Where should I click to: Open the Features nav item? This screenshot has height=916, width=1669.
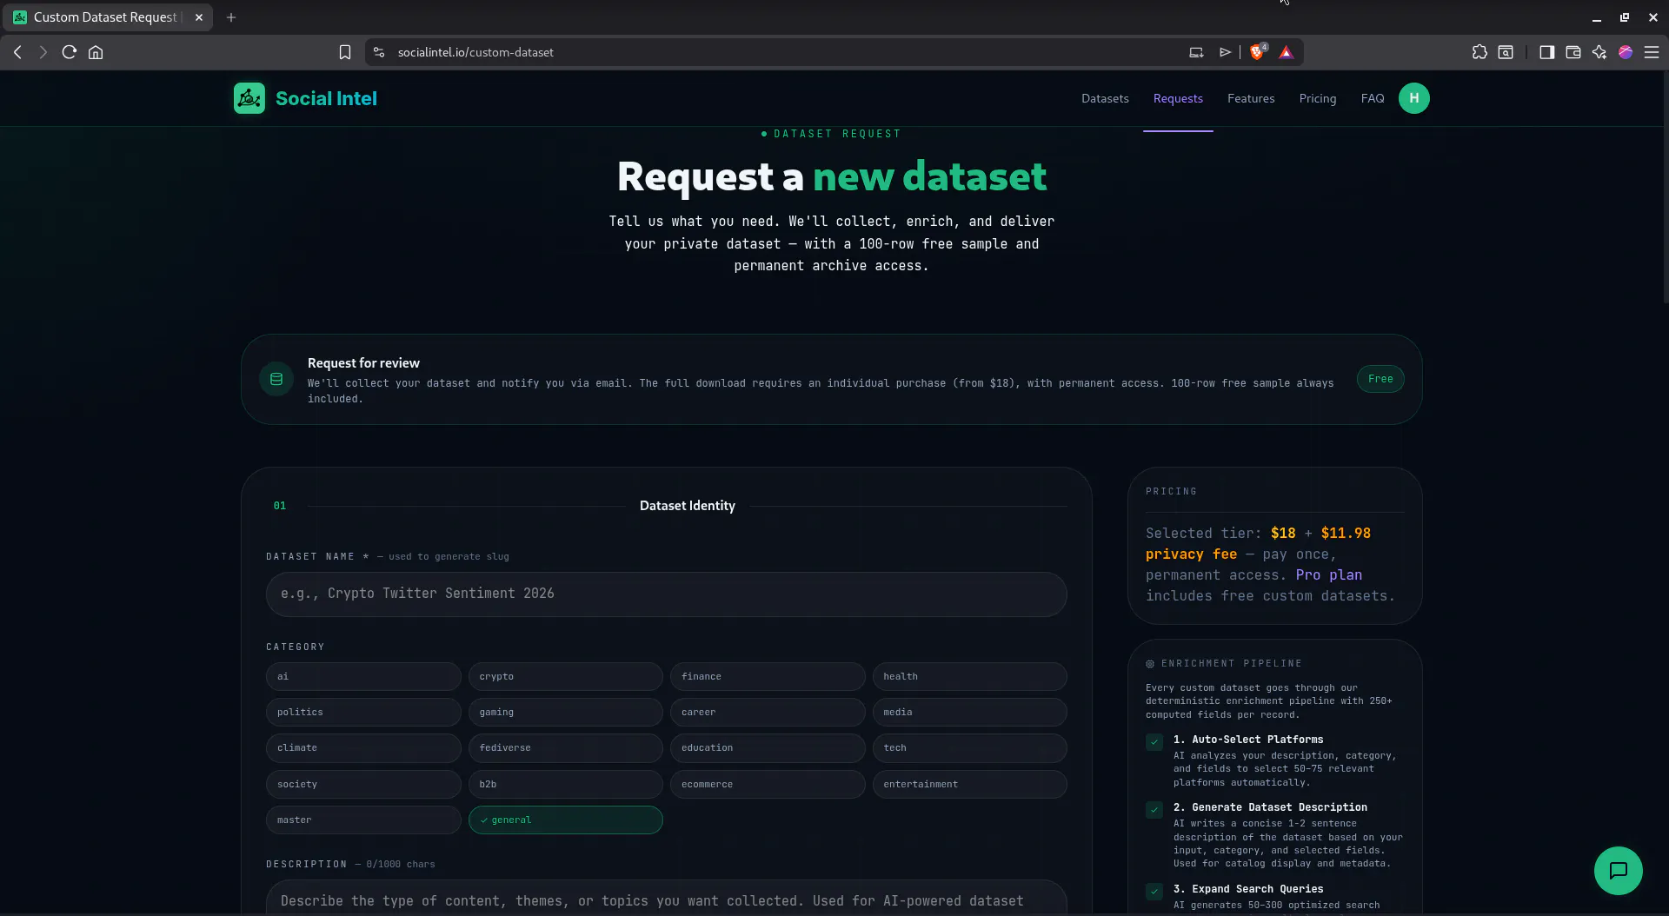coord(1251,98)
